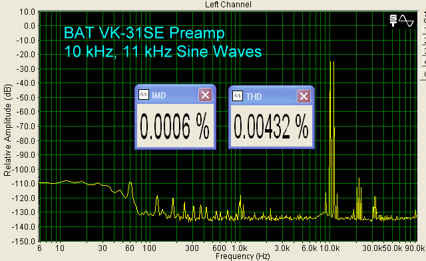Click the Frequency (Hz) axis label
Viewport: 426px width, 261px height.
242,256
